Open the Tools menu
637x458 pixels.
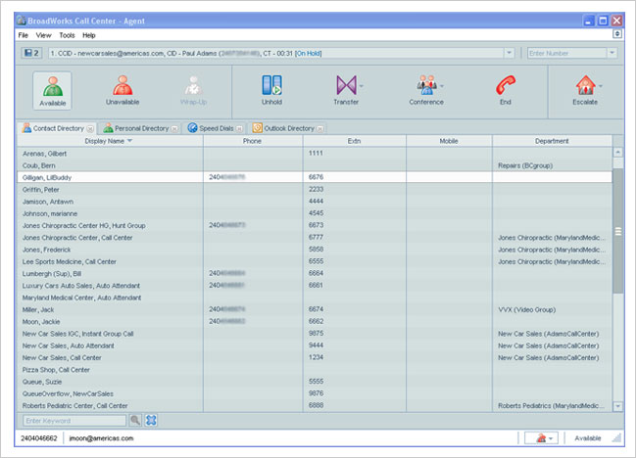point(66,34)
